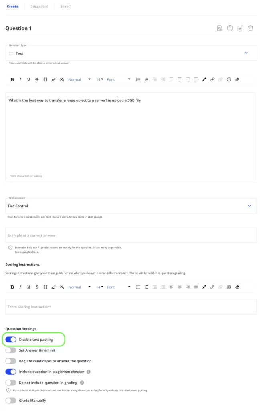
Task: Open the Font dropdown in question toolbar
Action: (x=119, y=80)
